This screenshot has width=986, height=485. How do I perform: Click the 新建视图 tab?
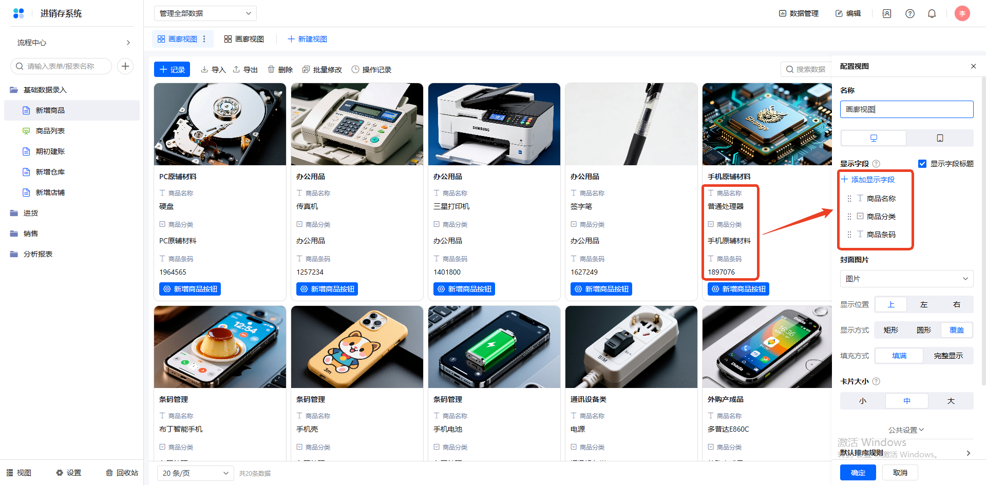pyautogui.click(x=307, y=39)
